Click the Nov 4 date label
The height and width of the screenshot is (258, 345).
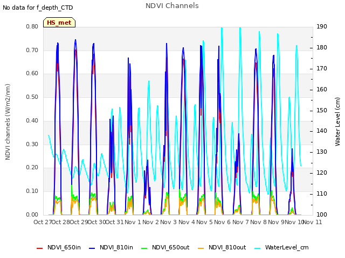[187, 222]
